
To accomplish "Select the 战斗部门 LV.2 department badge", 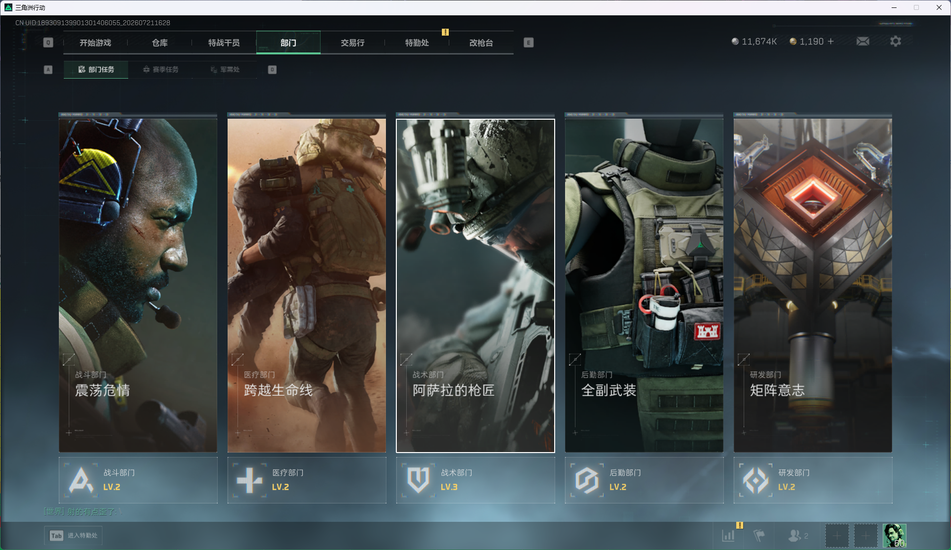I will pyautogui.click(x=138, y=480).
